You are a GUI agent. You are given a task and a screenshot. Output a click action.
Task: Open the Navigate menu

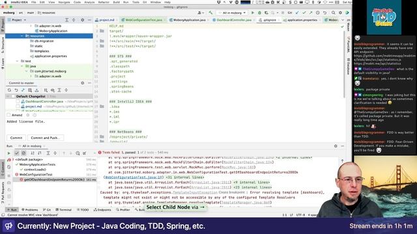pyautogui.click(x=64, y=2)
